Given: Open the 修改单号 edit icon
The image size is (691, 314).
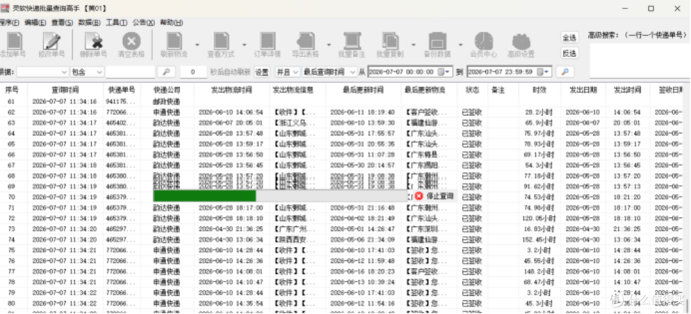Looking at the screenshot, I should 52,41.
